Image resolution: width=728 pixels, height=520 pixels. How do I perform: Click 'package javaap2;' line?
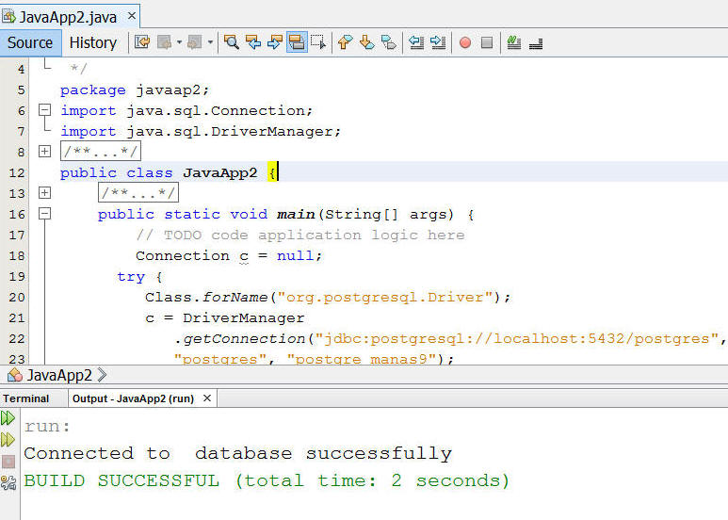point(135,90)
